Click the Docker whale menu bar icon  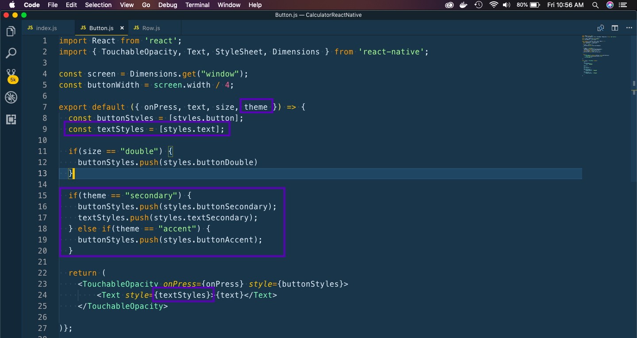click(x=464, y=5)
